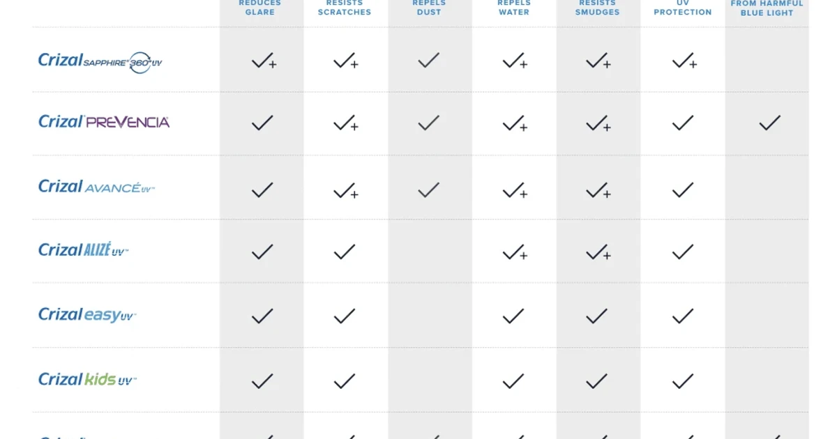Click the Repels Water column header
Screen dimensions: 837x439
tap(514, 8)
